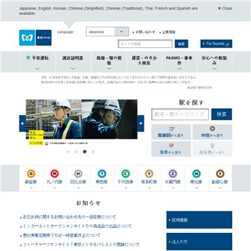Open the 採用情報 recruitment button
Image resolution: width=251 pixels, height=251 pixels.
(x=199, y=220)
